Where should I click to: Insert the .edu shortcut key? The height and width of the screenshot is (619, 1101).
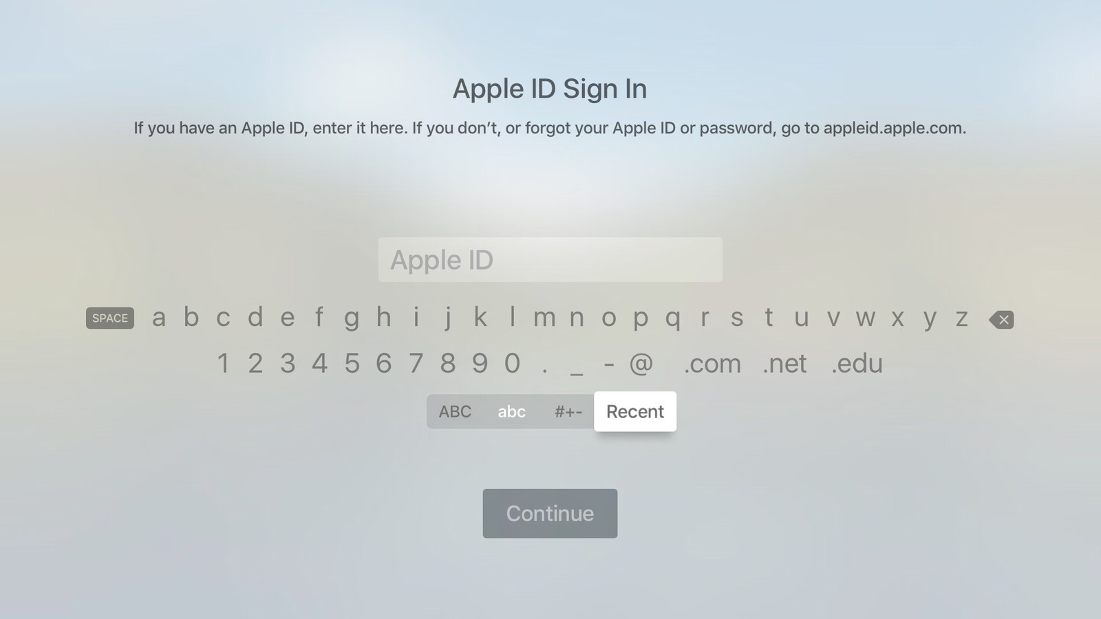(x=857, y=364)
